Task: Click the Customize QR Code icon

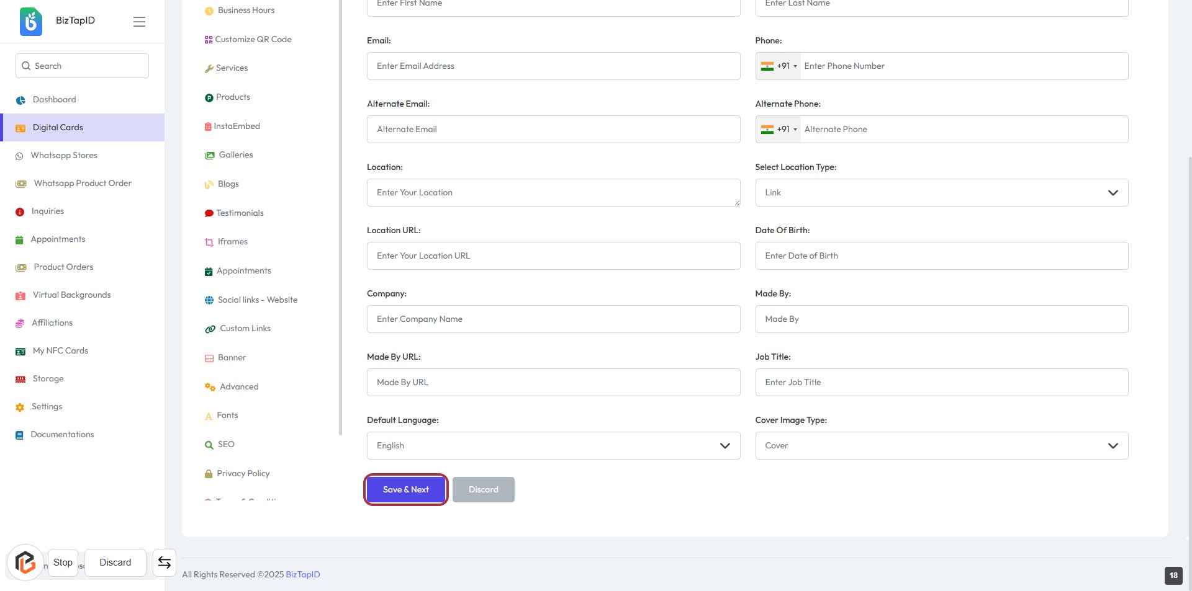Action: tap(209, 40)
